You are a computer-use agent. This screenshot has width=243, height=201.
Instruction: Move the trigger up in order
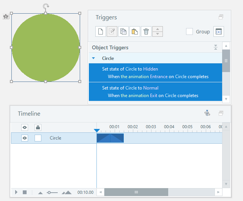158,29
